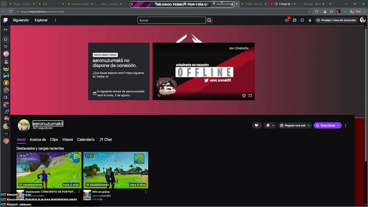Click the circular arrows icon in the sidebar

(x=5, y=39)
